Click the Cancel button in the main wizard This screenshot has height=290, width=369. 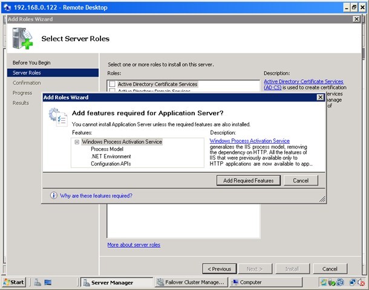(x=330, y=269)
